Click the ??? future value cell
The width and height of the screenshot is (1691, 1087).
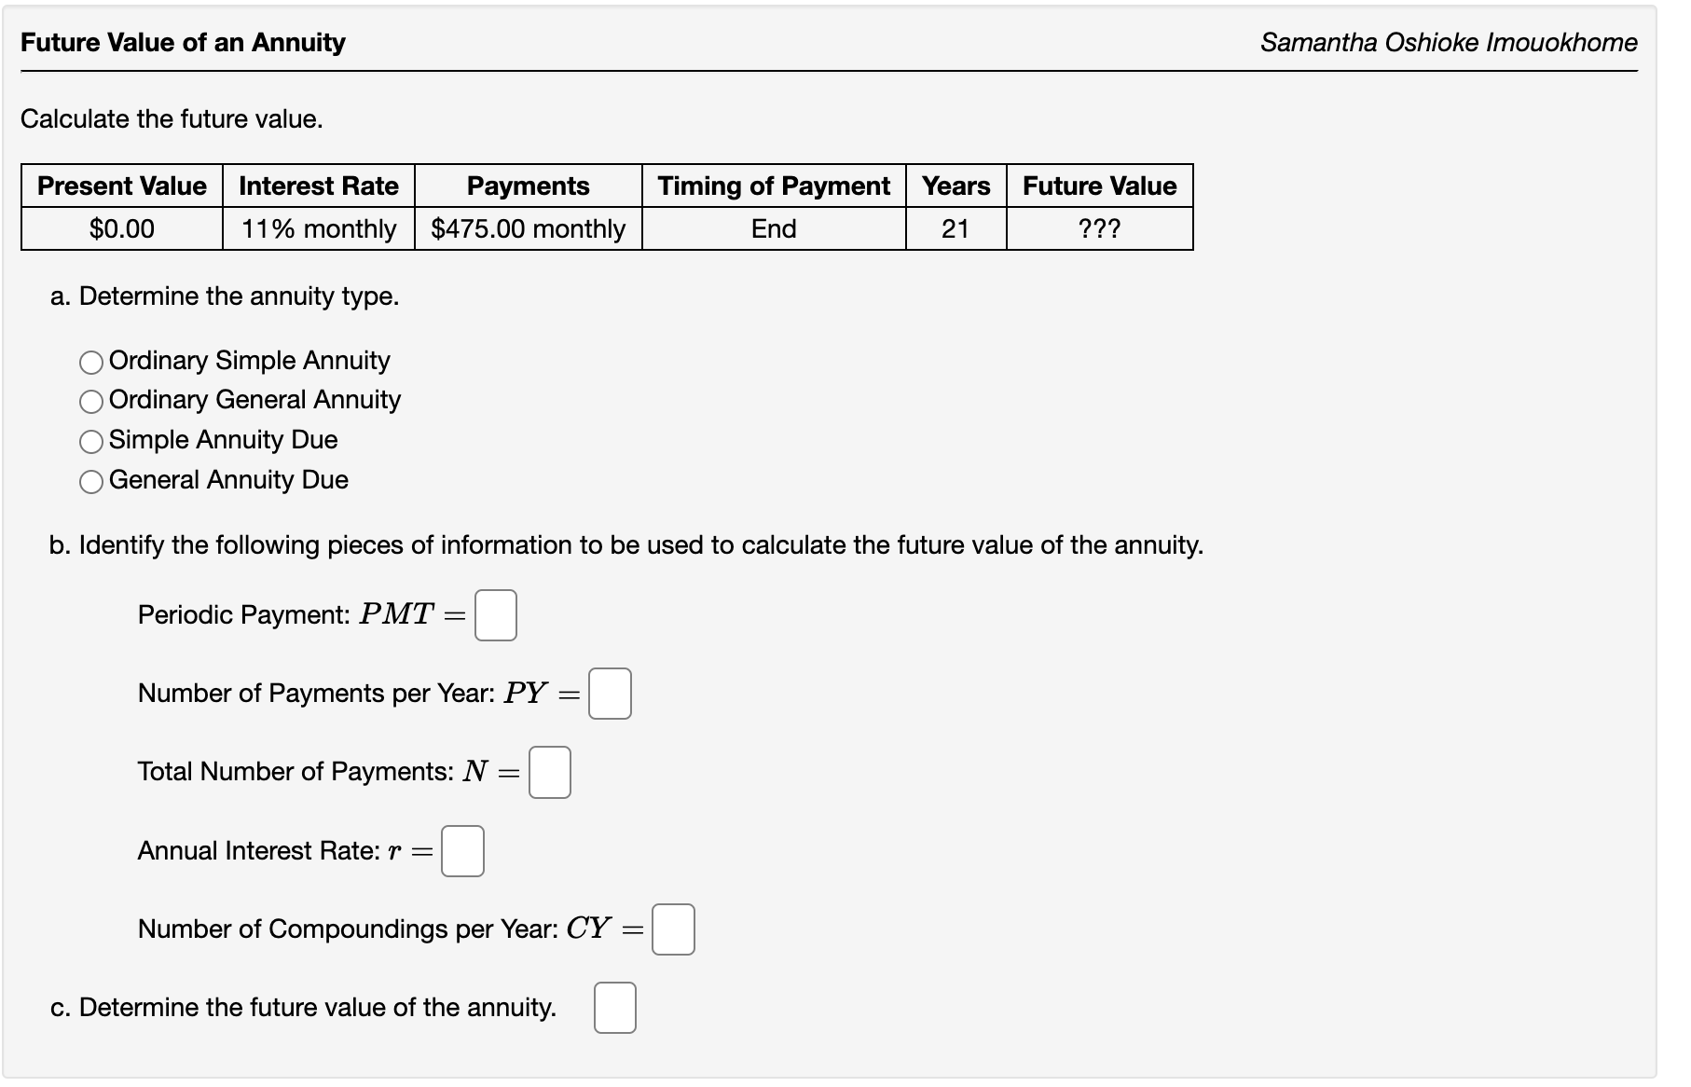coord(1098,228)
